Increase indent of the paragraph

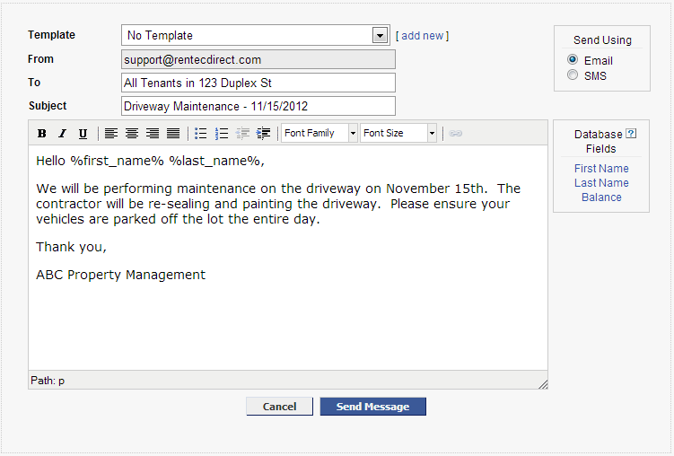(x=263, y=134)
